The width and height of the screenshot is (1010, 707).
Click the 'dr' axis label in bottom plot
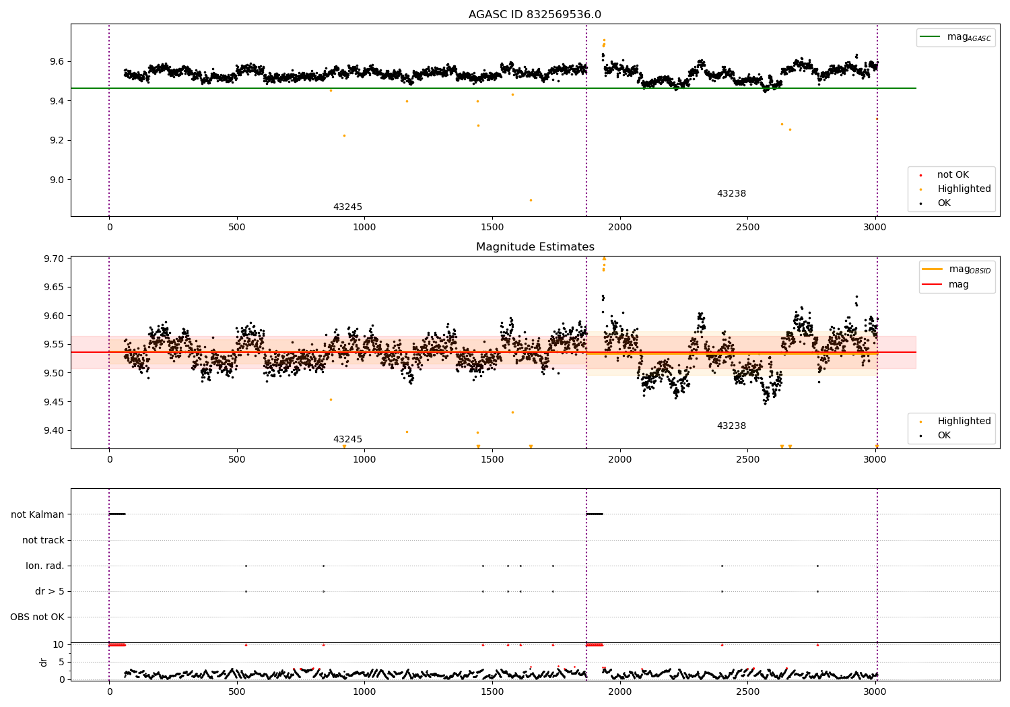tap(44, 662)
